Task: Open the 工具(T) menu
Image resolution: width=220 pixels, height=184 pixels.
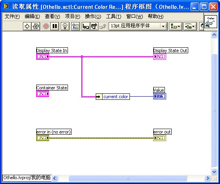Action: pos(113,16)
